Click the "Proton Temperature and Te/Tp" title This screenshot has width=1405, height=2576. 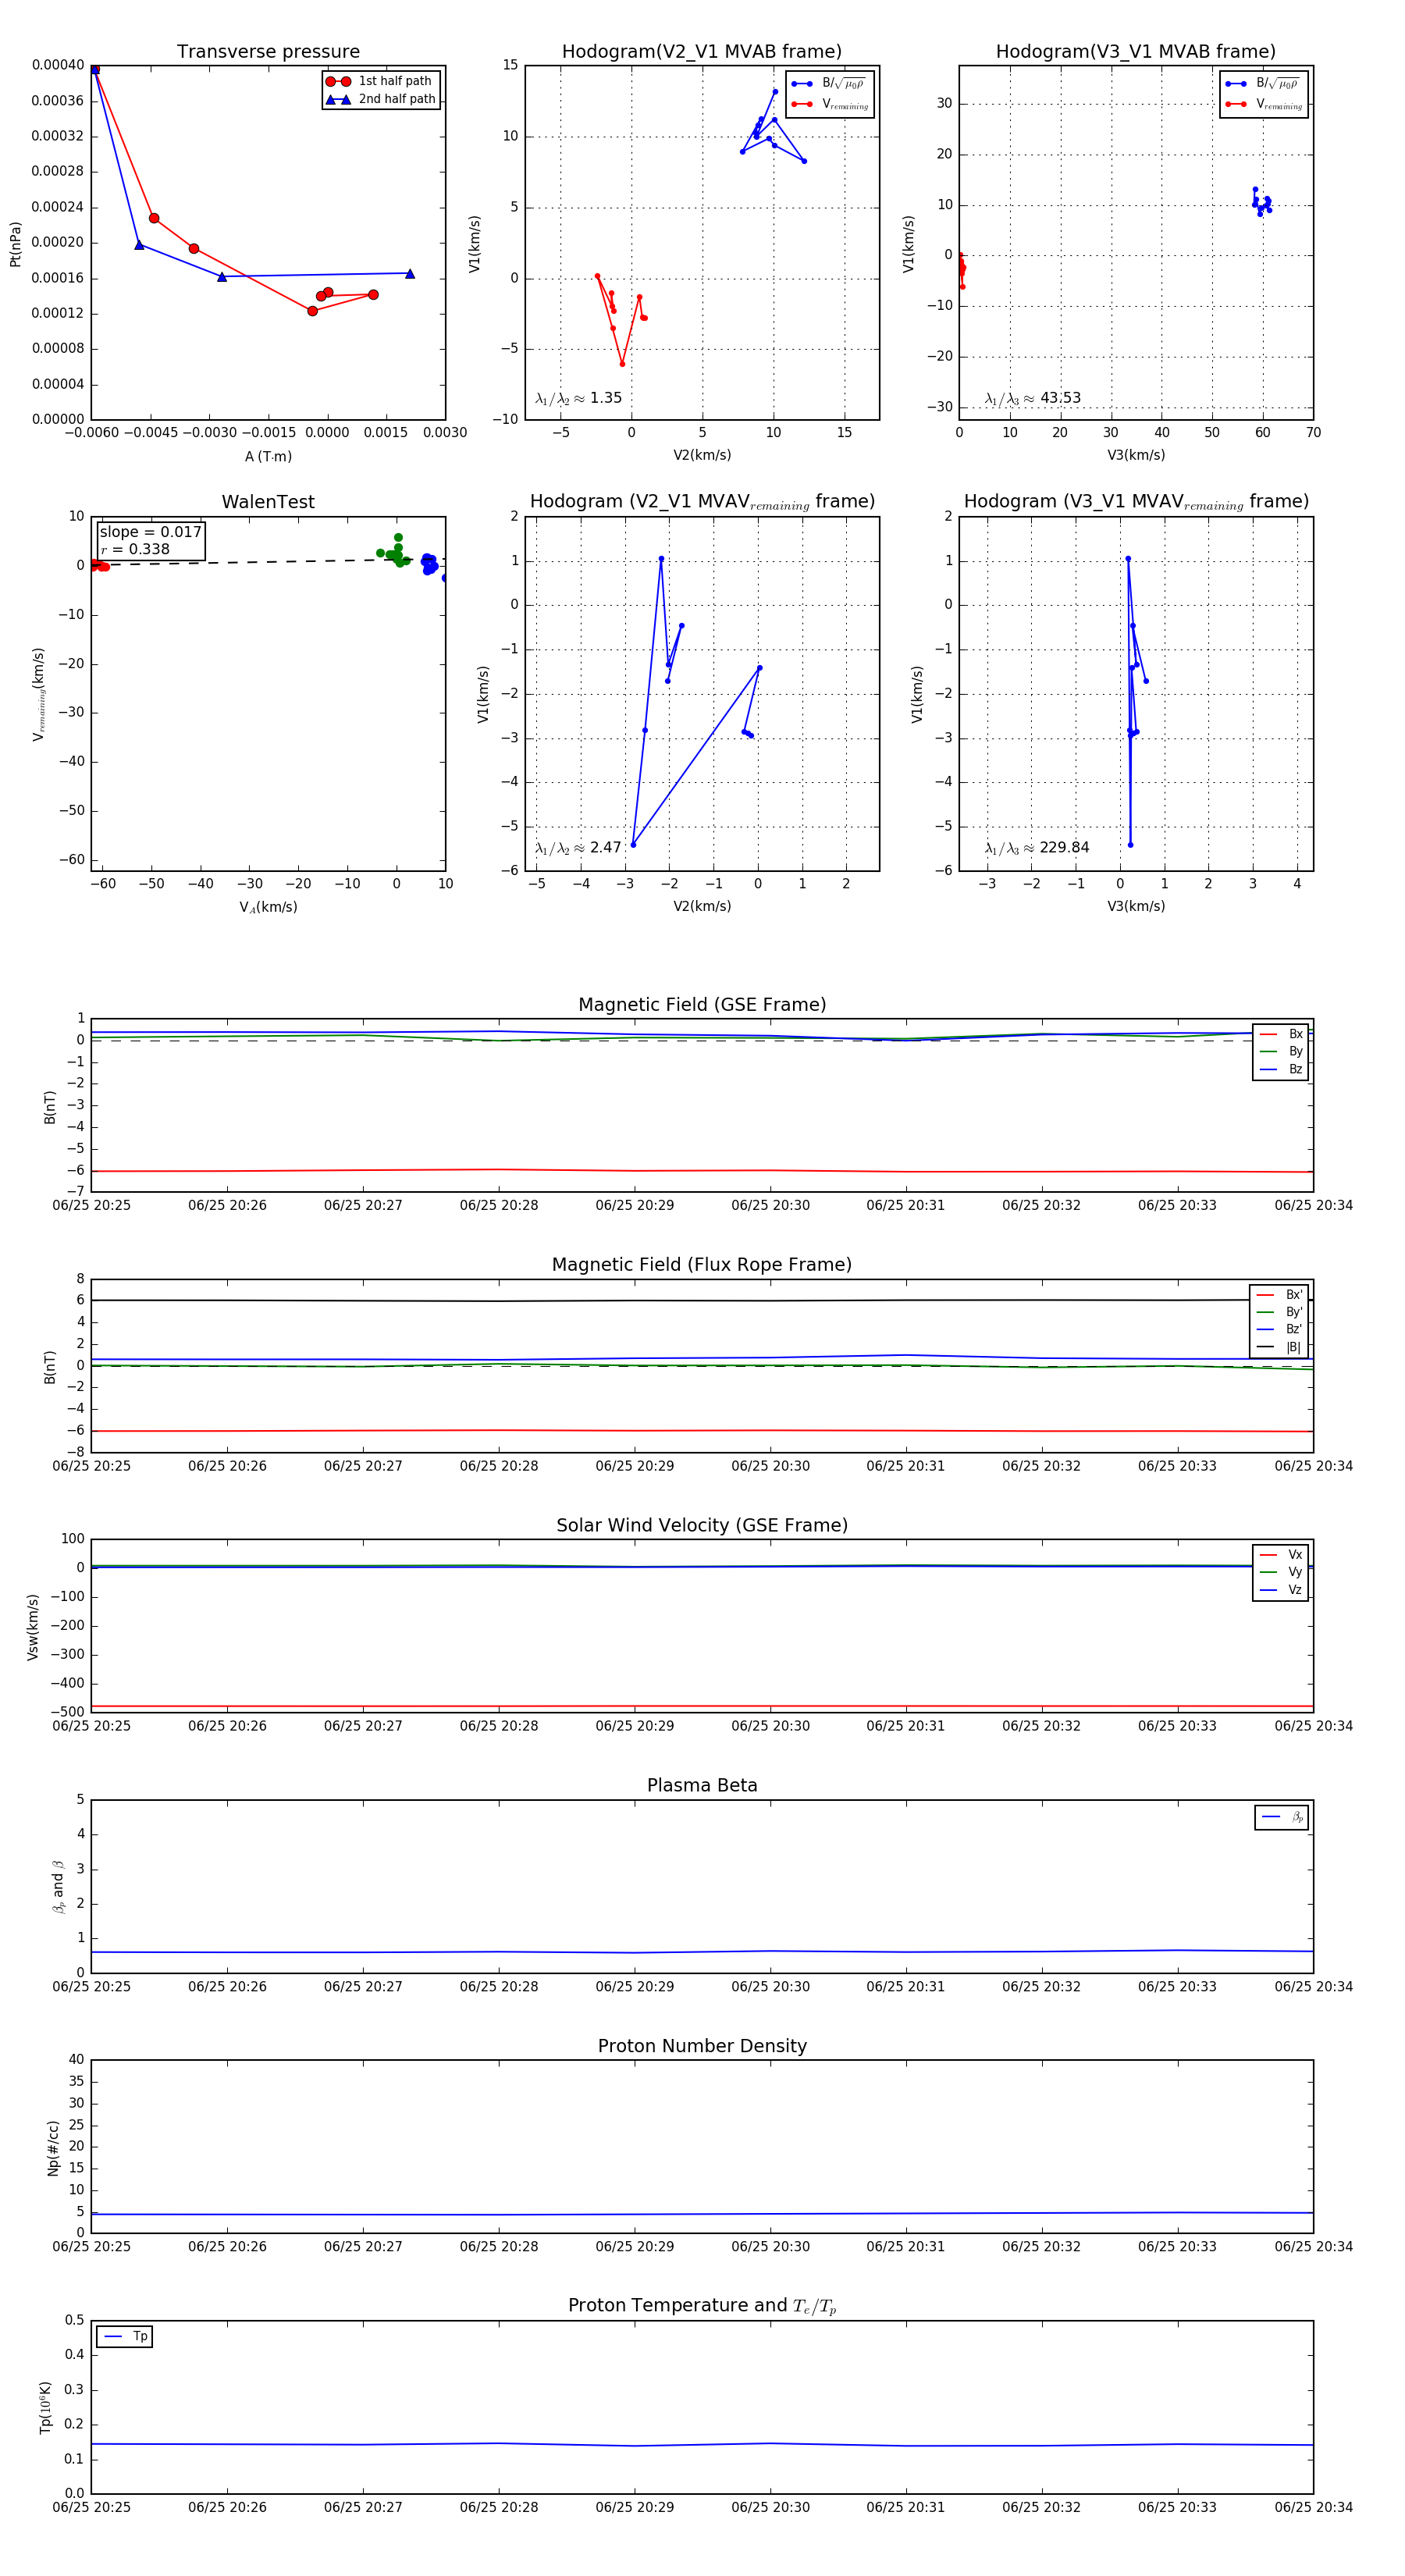click(x=702, y=2306)
